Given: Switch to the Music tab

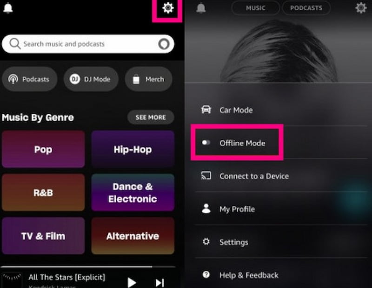Looking at the screenshot, I should coord(255,8).
